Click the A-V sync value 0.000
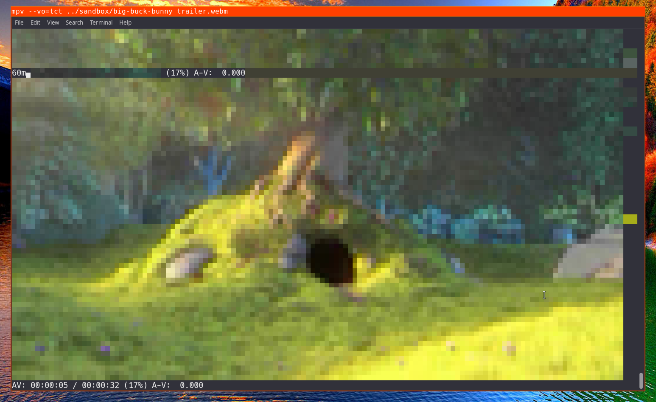Viewport: 656px width, 402px height. point(191,385)
